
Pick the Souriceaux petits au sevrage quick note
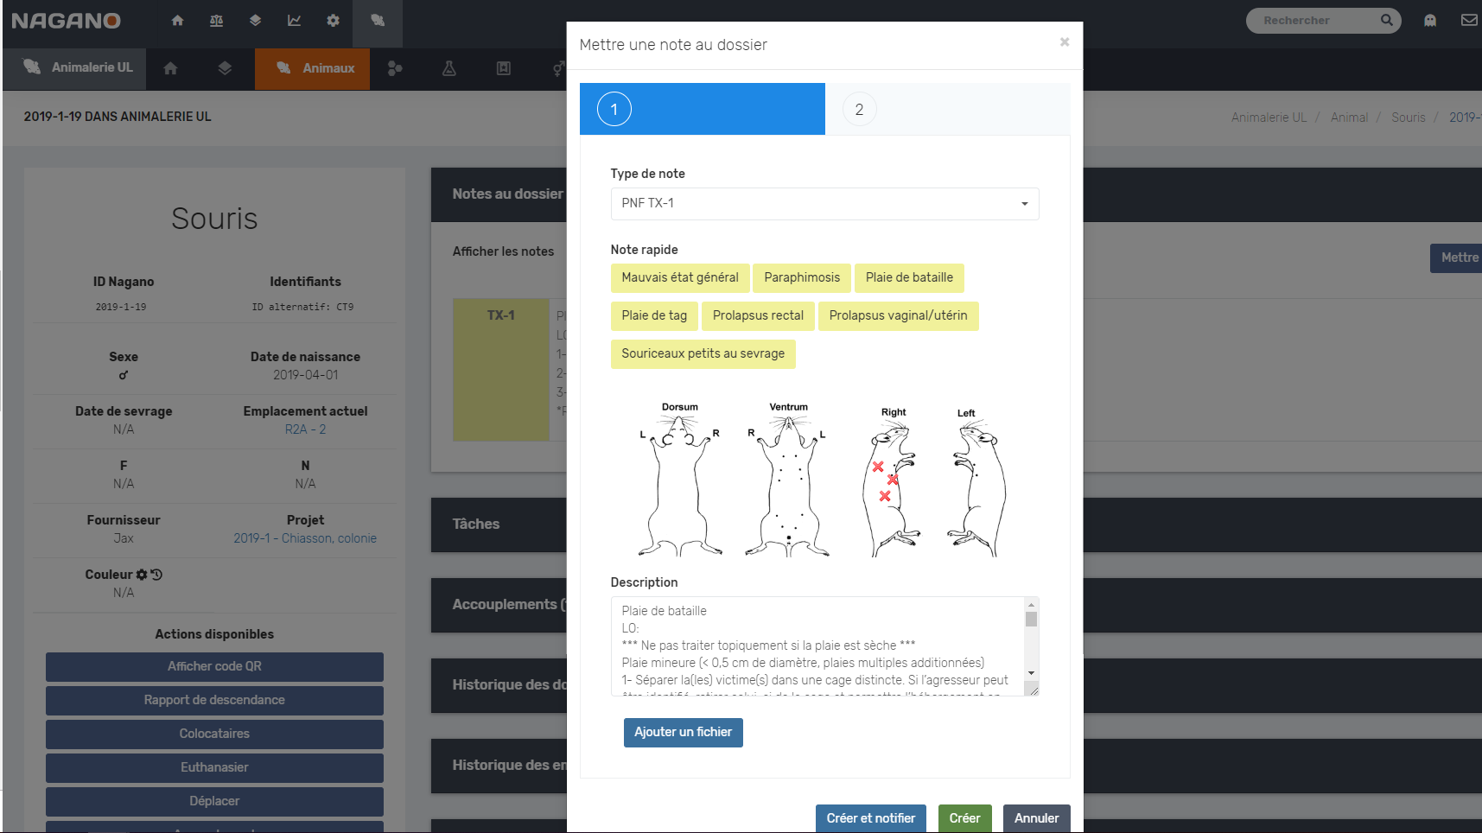[x=703, y=353]
